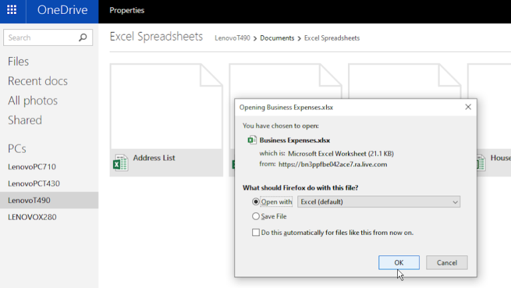Select LenovoPC710 computer
511x288 pixels.
click(32, 167)
